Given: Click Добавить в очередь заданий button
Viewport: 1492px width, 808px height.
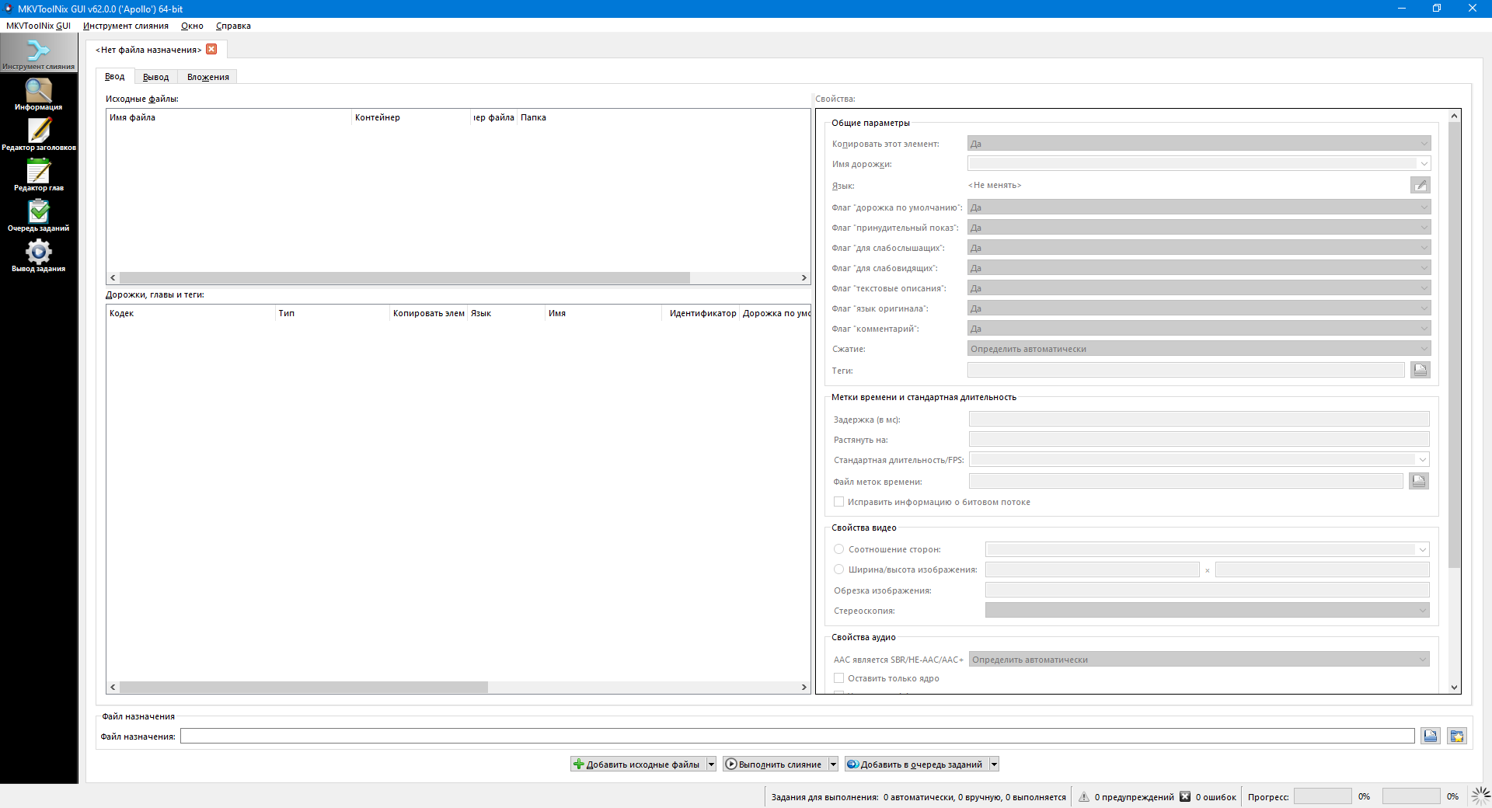Looking at the screenshot, I should pyautogui.click(x=917, y=764).
